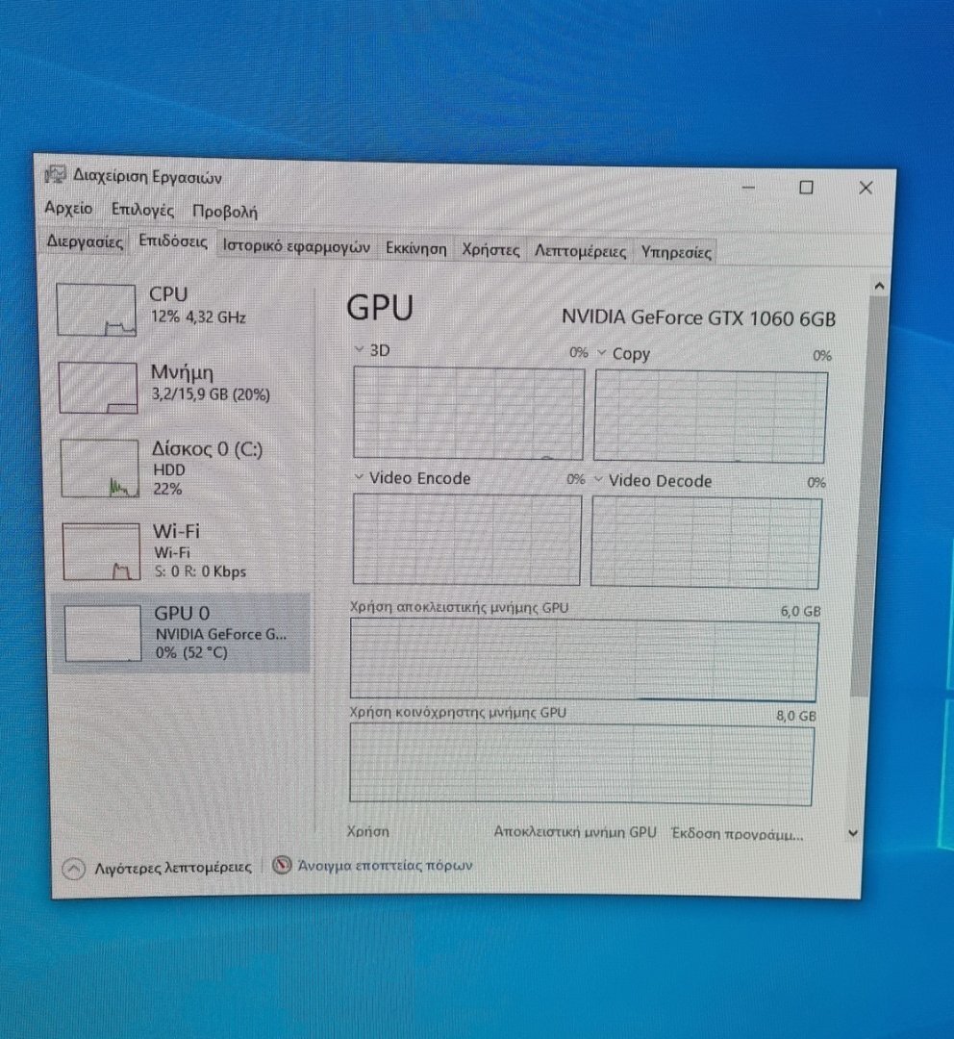The width and height of the screenshot is (954, 1039).
Task: Go to the Εκκίνηση tab
Action: (416, 248)
